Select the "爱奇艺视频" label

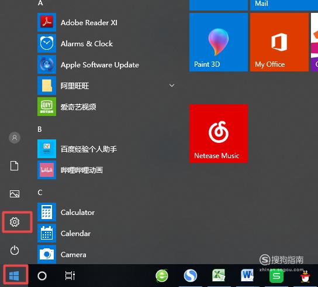(78, 107)
